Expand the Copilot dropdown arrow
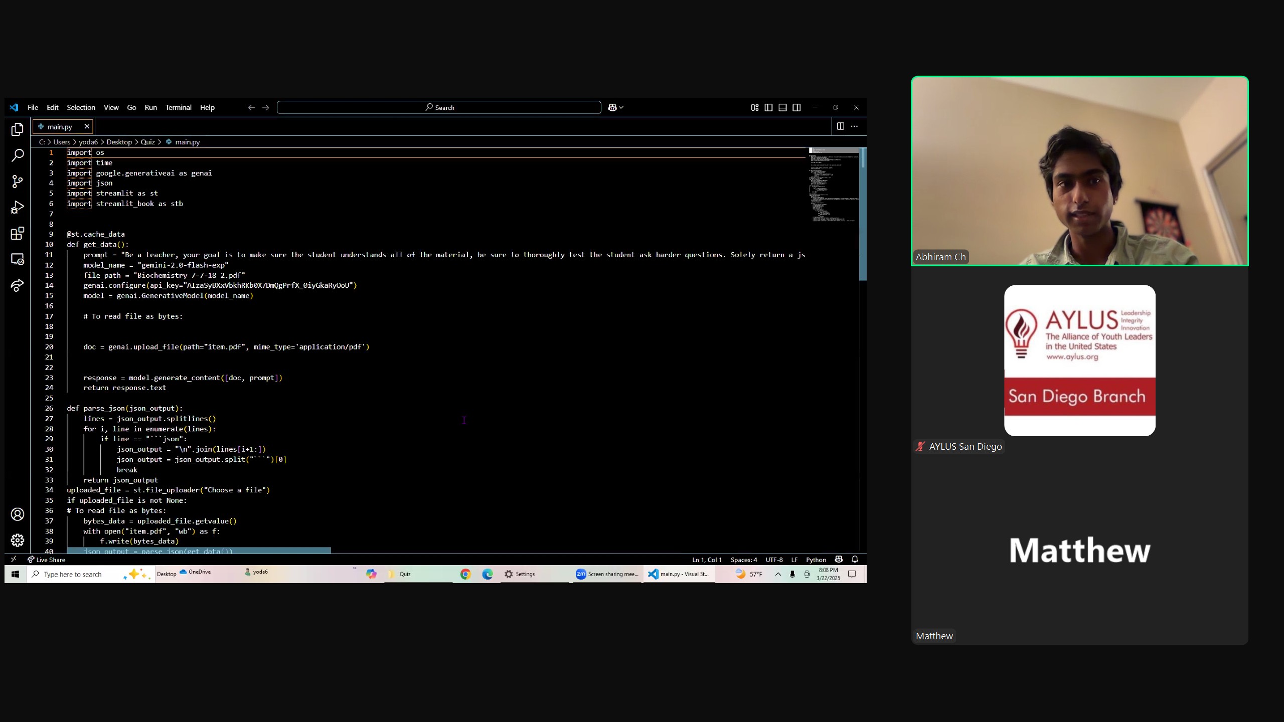Image resolution: width=1284 pixels, height=722 pixels. pyautogui.click(x=621, y=107)
